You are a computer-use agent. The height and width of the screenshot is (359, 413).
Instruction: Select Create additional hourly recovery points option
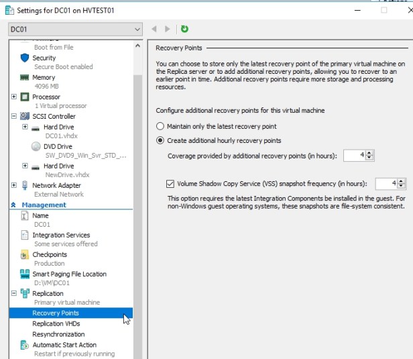tap(160, 141)
